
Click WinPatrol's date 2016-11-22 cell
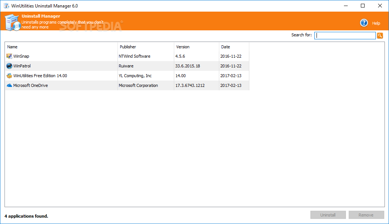[x=231, y=66]
